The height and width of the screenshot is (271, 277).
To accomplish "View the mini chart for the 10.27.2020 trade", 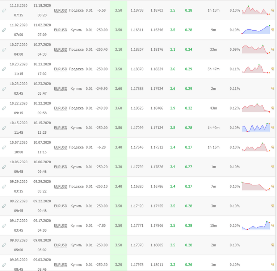I will coord(256,49).
